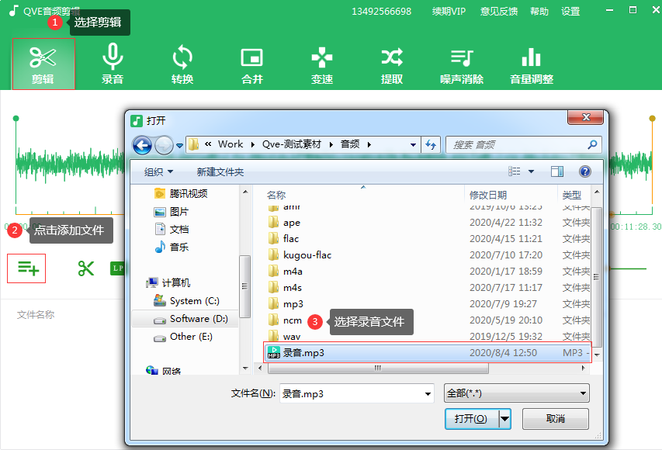This screenshot has width=662, height=450.
Task: Click the 新建文件夹 (New folder) button
Action: coord(220,171)
